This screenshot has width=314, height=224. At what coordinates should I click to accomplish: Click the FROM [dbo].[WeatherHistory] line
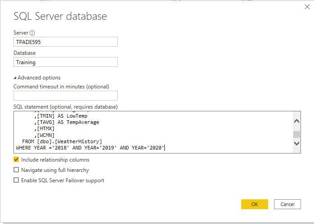(62, 141)
